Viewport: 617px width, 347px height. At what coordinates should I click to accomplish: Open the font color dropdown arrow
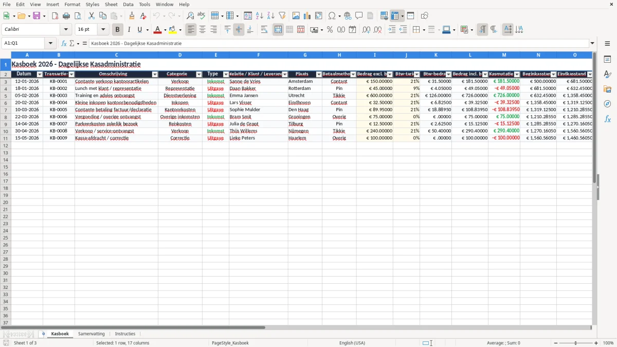[165, 30]
